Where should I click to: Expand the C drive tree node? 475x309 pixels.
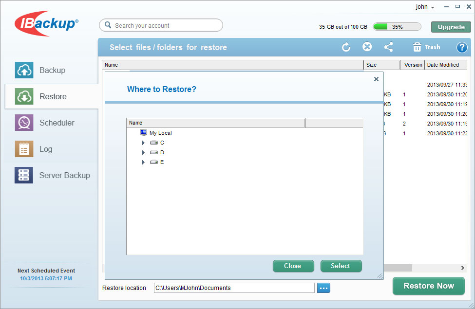pyautogui.click(x=143, y=143)
